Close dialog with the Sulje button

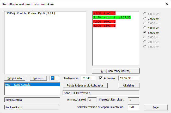click(x=156, y=107)
